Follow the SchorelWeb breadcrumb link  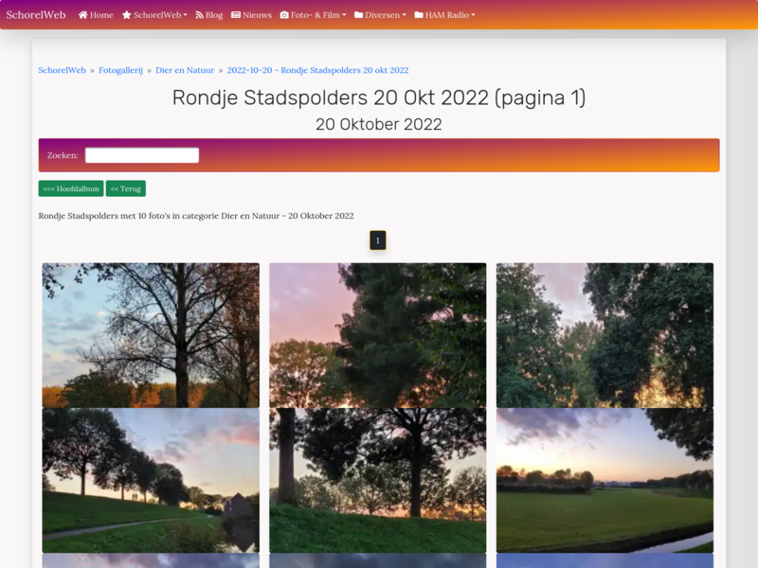point(62,70)
